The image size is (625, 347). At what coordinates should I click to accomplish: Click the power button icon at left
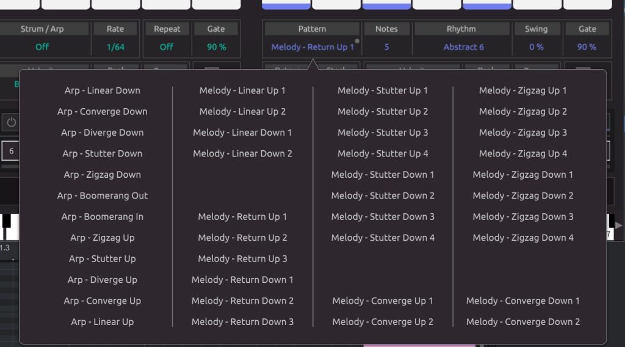click(x=11, y=122)
